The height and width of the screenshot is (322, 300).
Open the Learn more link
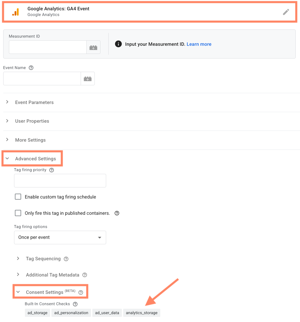click(199, 44)
